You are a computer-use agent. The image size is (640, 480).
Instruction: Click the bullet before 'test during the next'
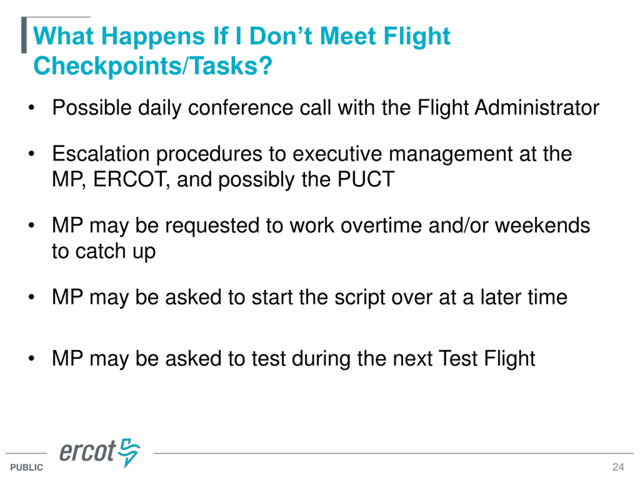click(x=31, y=359)
